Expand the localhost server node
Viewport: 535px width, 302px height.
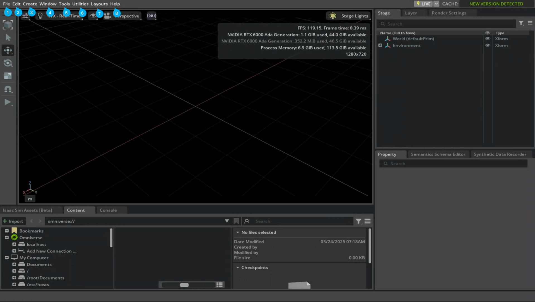(x=14, y=244)
